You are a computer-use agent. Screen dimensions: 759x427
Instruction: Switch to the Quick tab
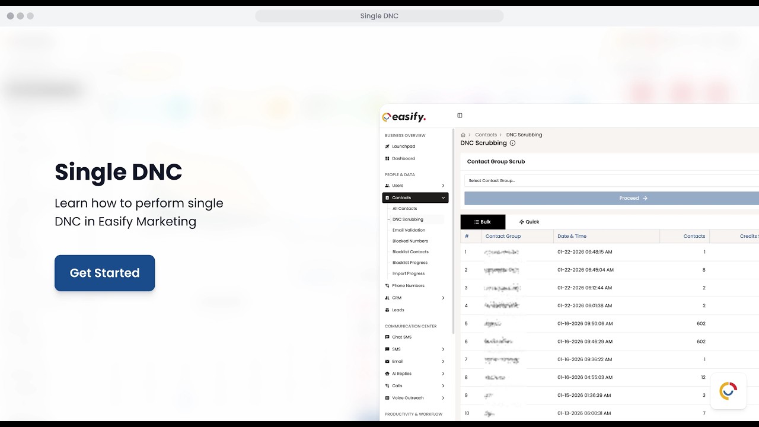point(528,222)
